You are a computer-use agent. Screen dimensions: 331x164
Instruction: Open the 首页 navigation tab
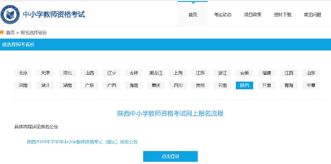(193, 15)
